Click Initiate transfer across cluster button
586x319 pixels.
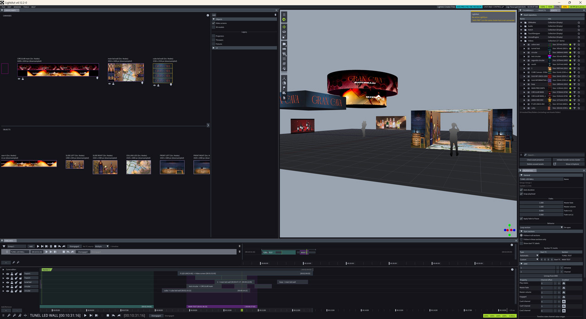click(x=568, y=159)
